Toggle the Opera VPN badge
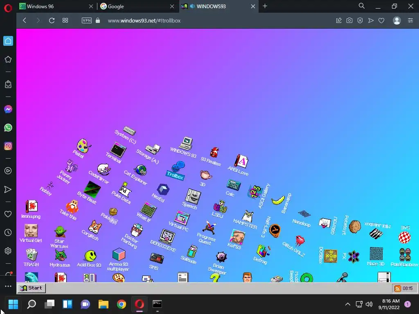The height and width of the screenshot is (314, 419). 87,20
